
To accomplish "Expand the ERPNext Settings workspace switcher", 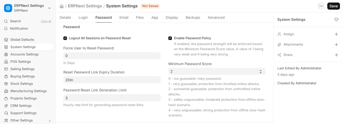I will tap(49, 8).
